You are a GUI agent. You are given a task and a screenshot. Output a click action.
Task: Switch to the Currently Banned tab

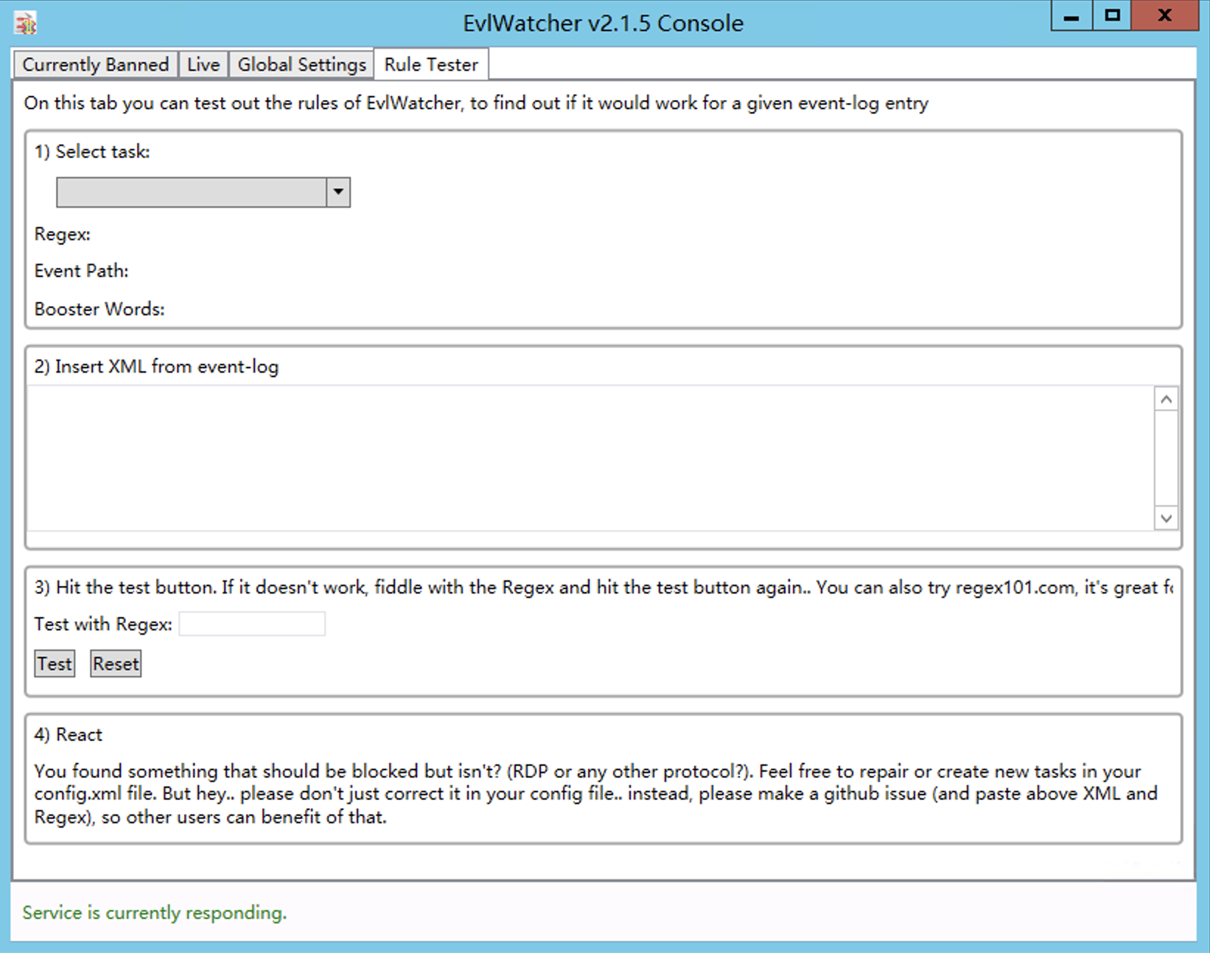coord(95,65)
